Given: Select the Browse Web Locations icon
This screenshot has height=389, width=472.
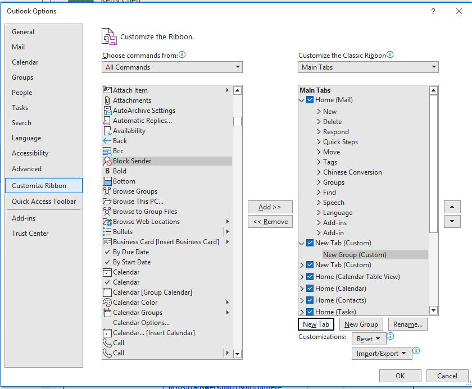Looking at the screenshot, I should pos(107,222).
